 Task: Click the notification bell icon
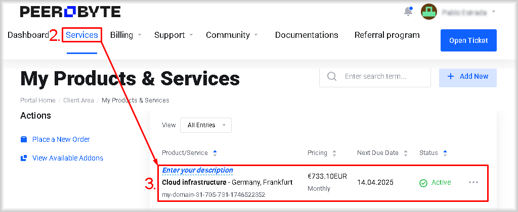pos(408,12)
